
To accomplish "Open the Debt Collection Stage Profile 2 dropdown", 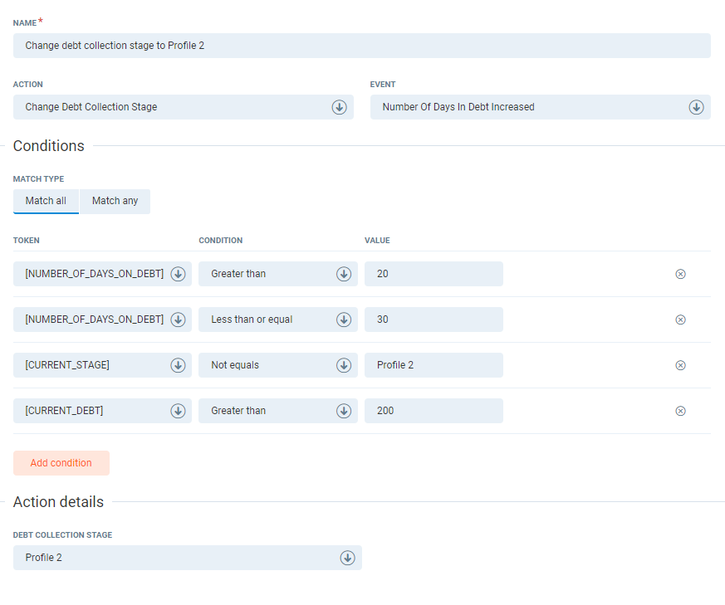I will click(x=187, y=558).
